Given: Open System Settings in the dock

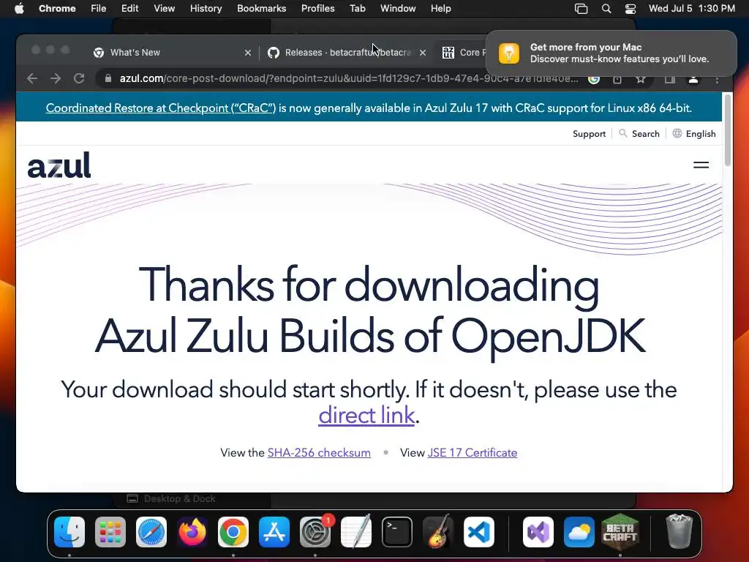Looking at the screenshot, I should 315,532.
